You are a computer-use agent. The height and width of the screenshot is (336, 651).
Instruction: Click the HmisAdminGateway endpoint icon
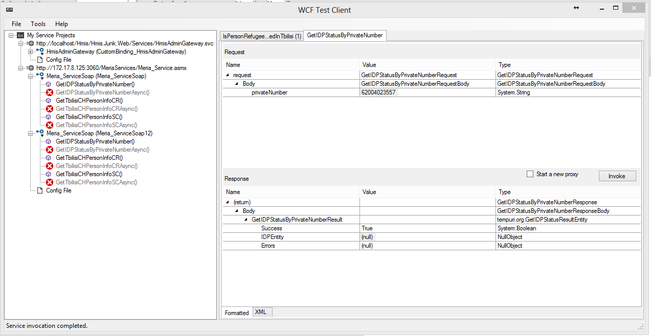tap(40, 52)
